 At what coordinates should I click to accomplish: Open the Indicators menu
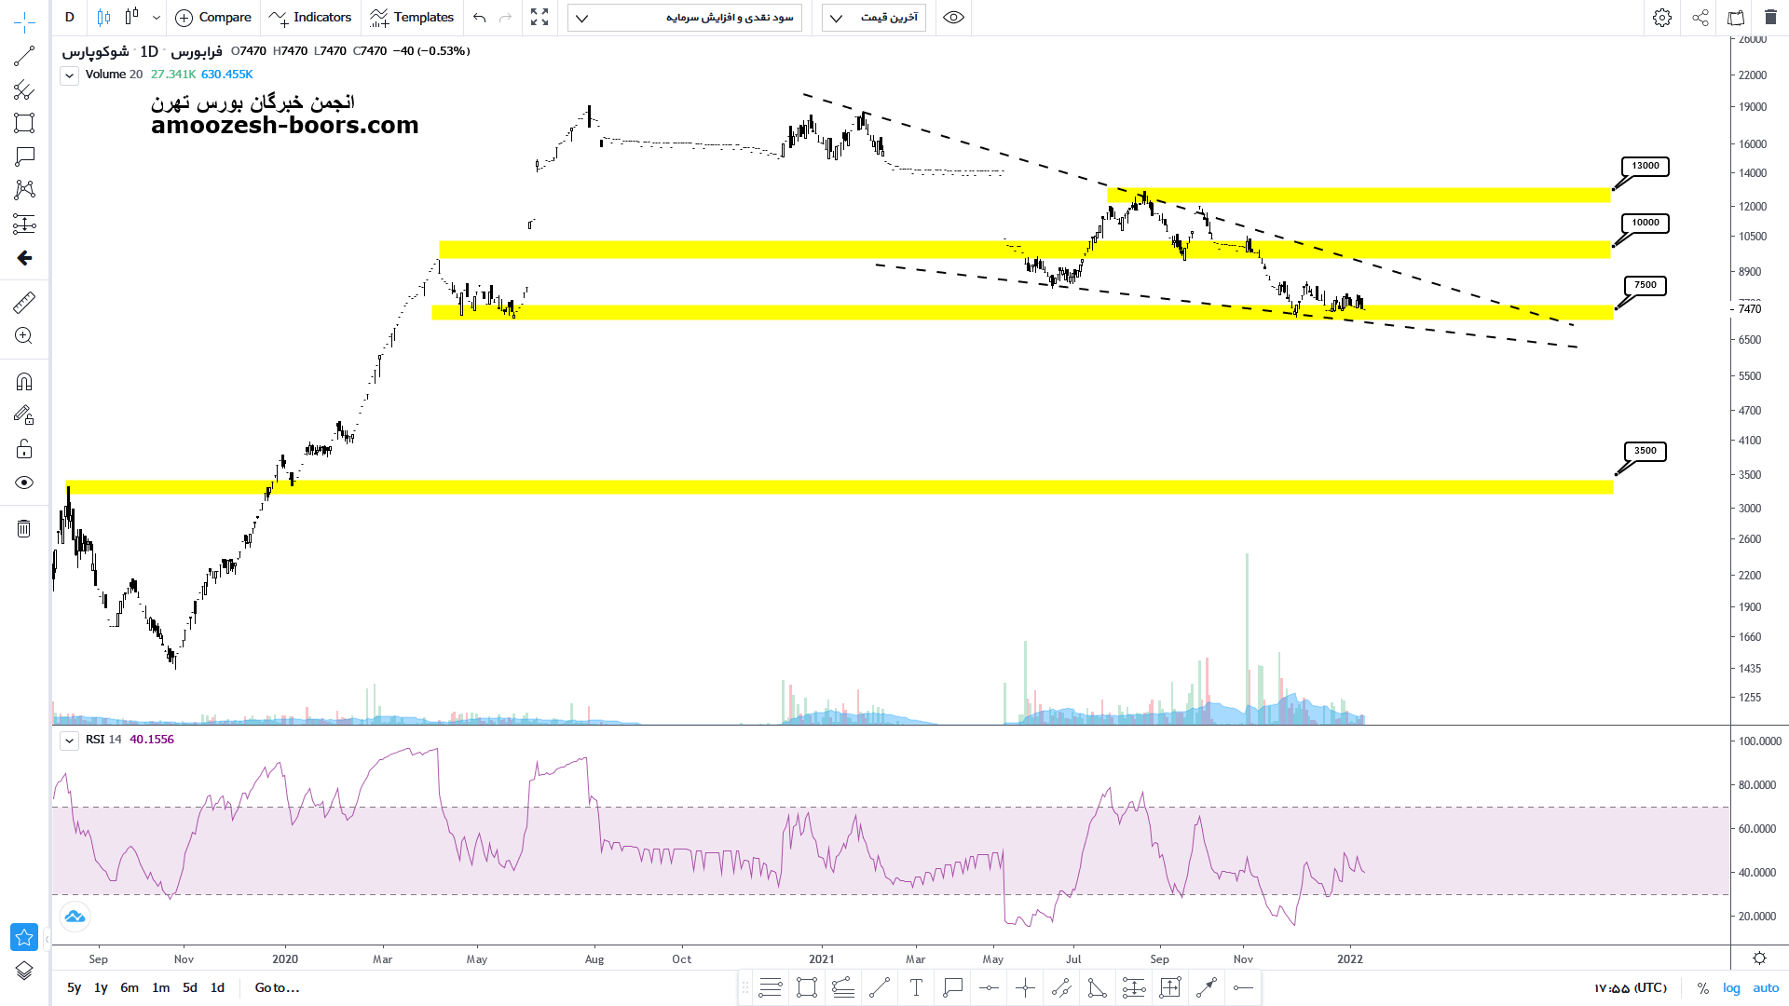coord(310,18)
